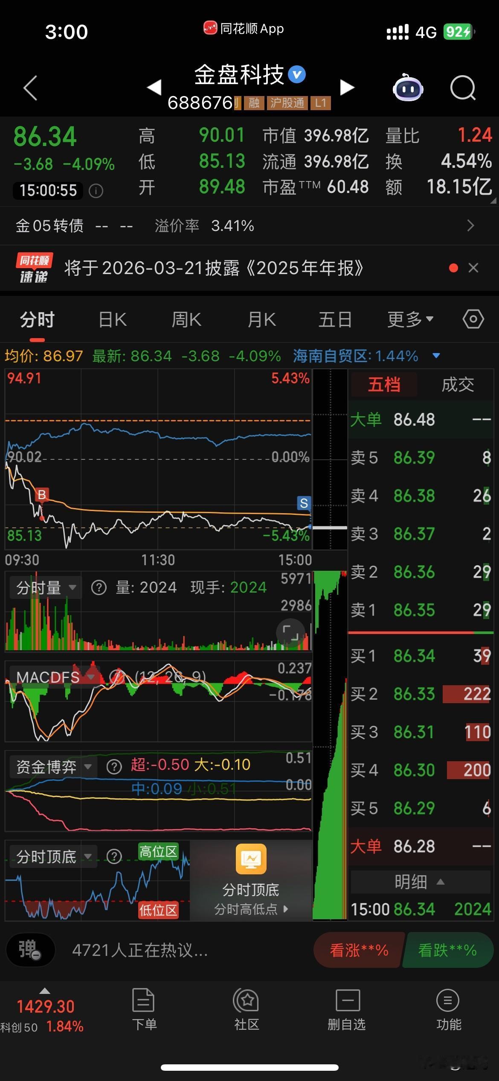This screenshot has width=499, height=1081.
Task: Tap info icon next to 15:00:55
Action: (96, 190)
